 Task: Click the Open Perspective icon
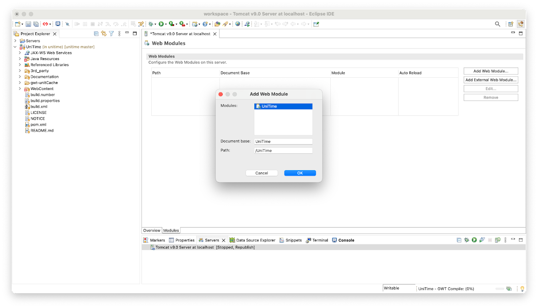click(x=511, y=24)
